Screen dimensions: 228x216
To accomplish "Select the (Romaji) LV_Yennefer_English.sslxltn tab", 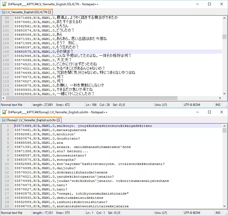I will coord(31,120).
